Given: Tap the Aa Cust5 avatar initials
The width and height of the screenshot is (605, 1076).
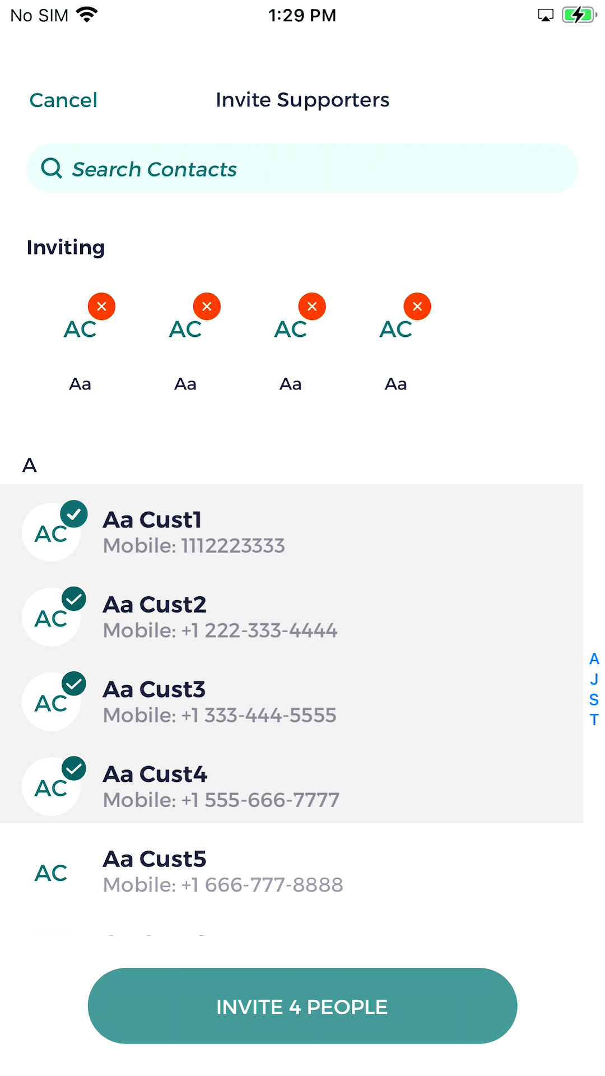Looking at the screenshot, I should 51,873.
